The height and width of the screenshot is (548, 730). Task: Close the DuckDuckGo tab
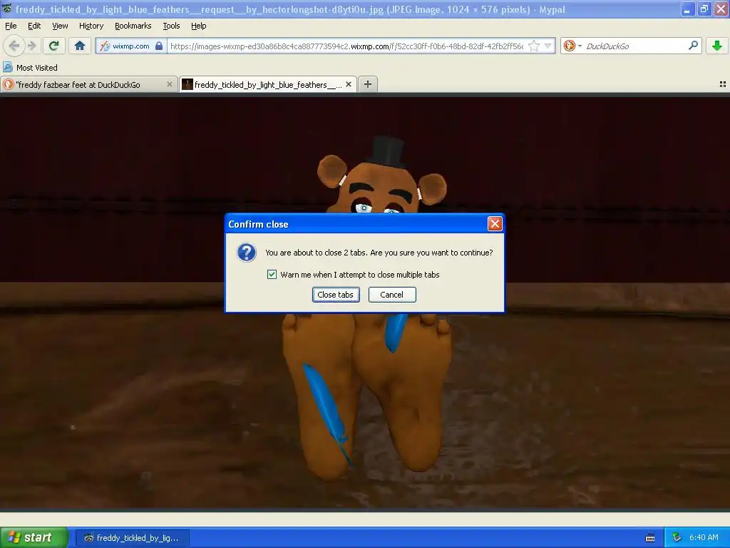click(x=170, y=84)
